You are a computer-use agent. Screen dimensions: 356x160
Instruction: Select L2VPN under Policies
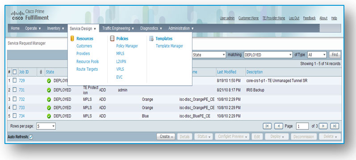[x=121, y=61]
